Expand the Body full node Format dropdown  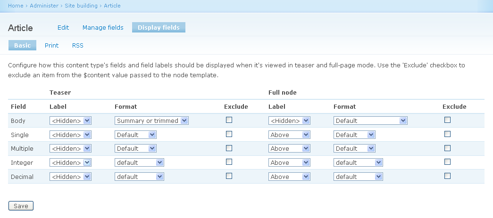[370, 121]
